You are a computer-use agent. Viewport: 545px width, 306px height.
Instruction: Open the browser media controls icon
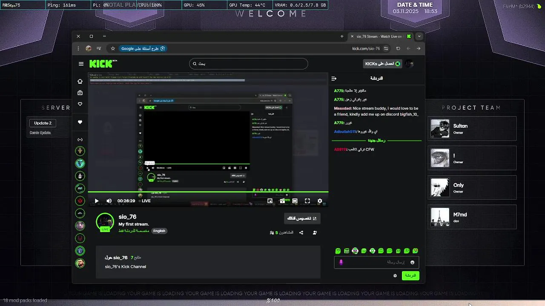(99, 48)
